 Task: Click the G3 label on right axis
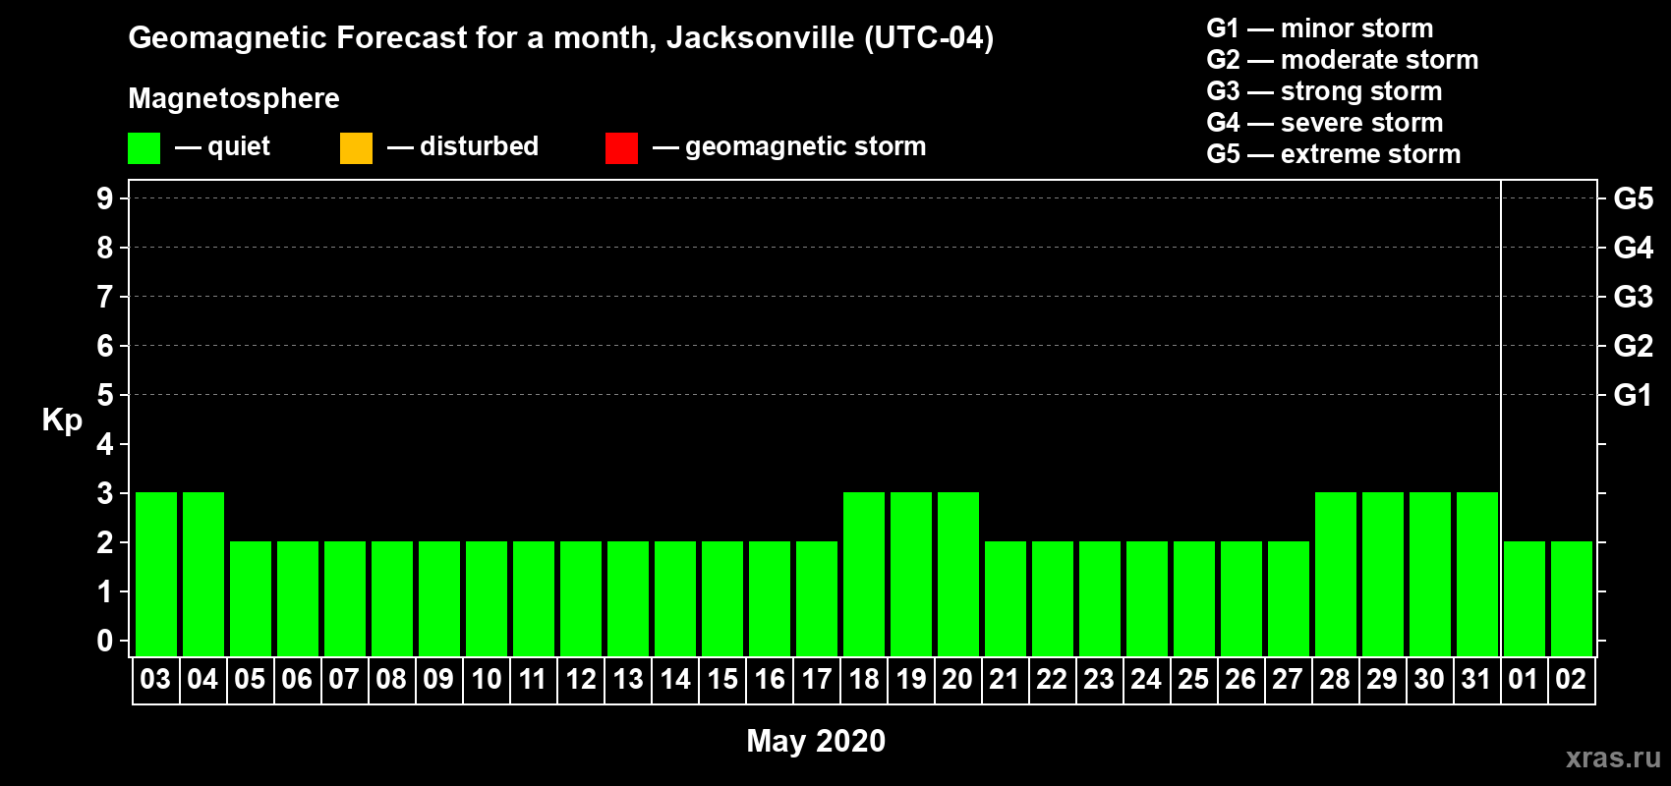click(x=1633, y=297)
